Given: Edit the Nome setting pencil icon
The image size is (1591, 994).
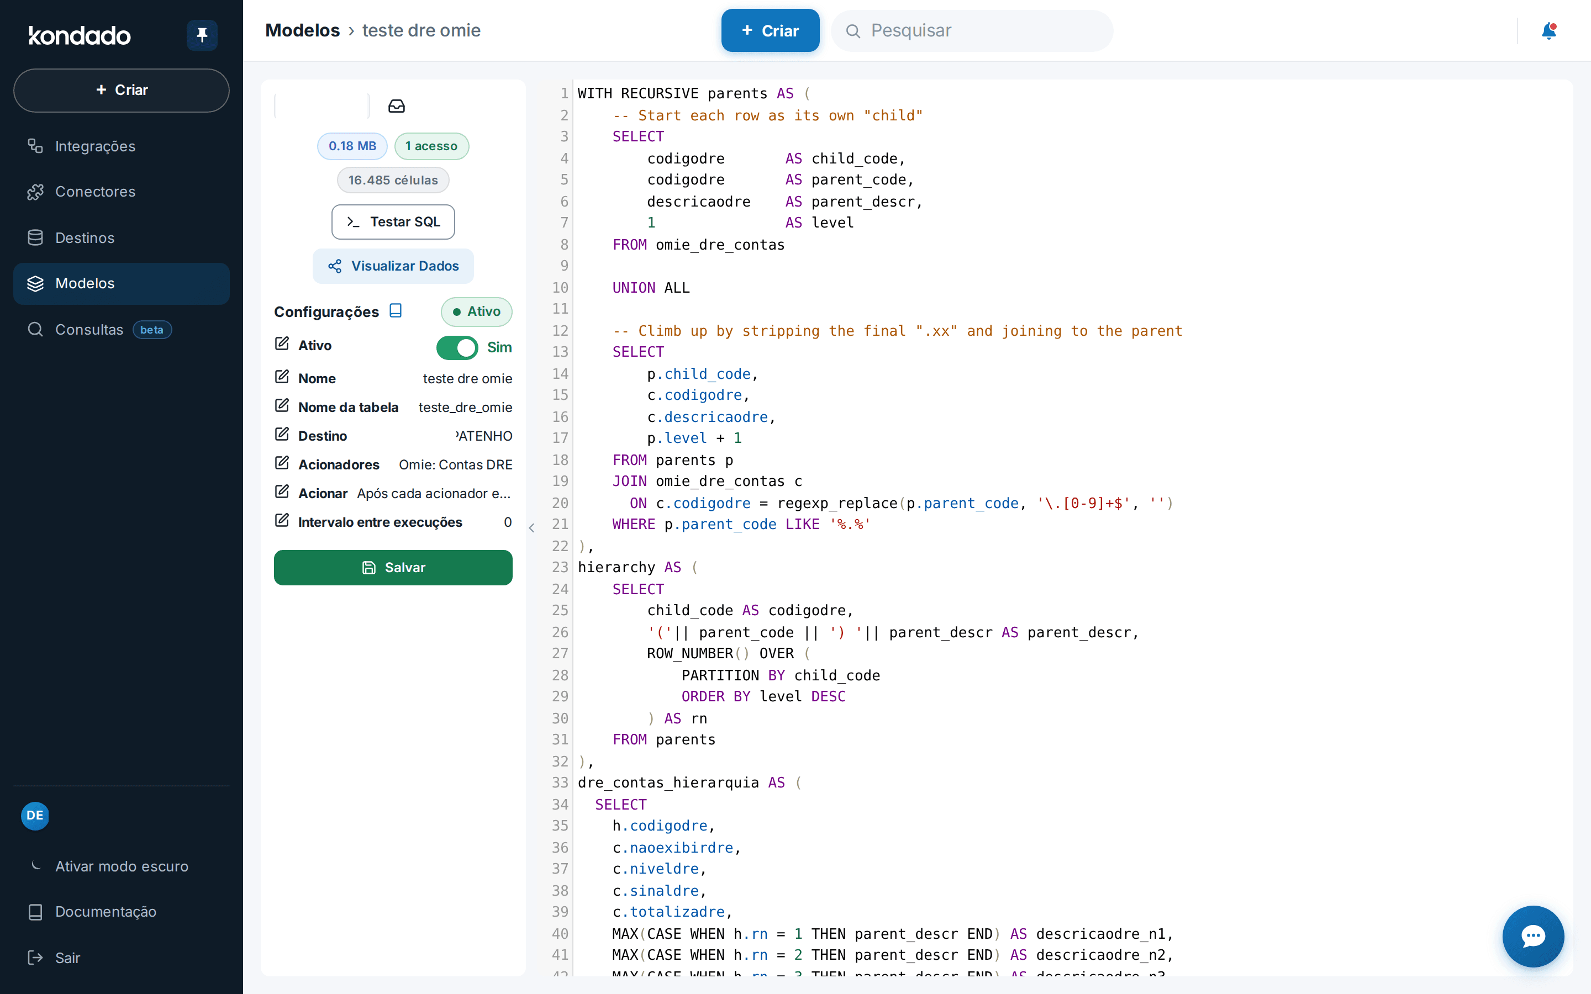Looking at the screenshot, I should 282,377.
